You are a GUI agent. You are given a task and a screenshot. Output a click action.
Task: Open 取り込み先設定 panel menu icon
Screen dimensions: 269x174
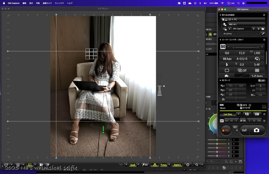pyautogui.click(x=264, y=15)
